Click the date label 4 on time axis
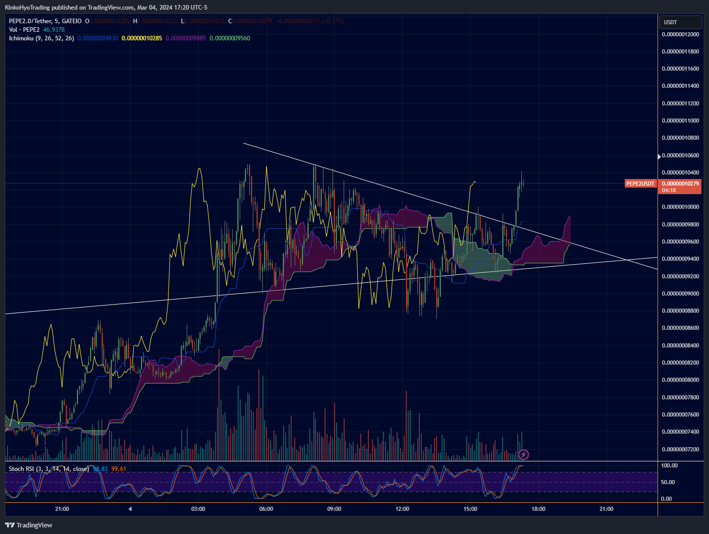 pos(130,509)
